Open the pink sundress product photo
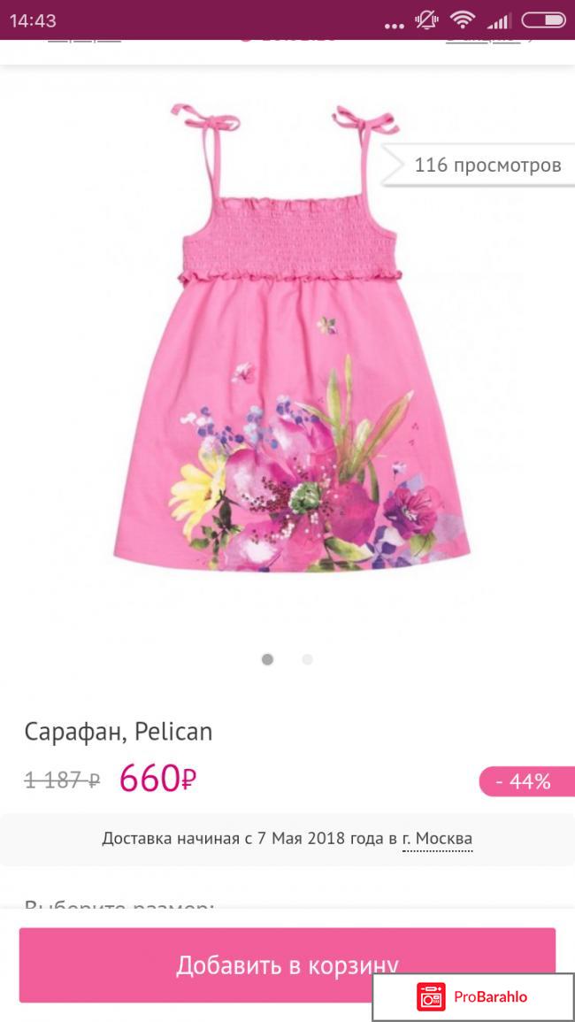The width and height of the screenshot is (575, 1022). [x=287, y=338]
